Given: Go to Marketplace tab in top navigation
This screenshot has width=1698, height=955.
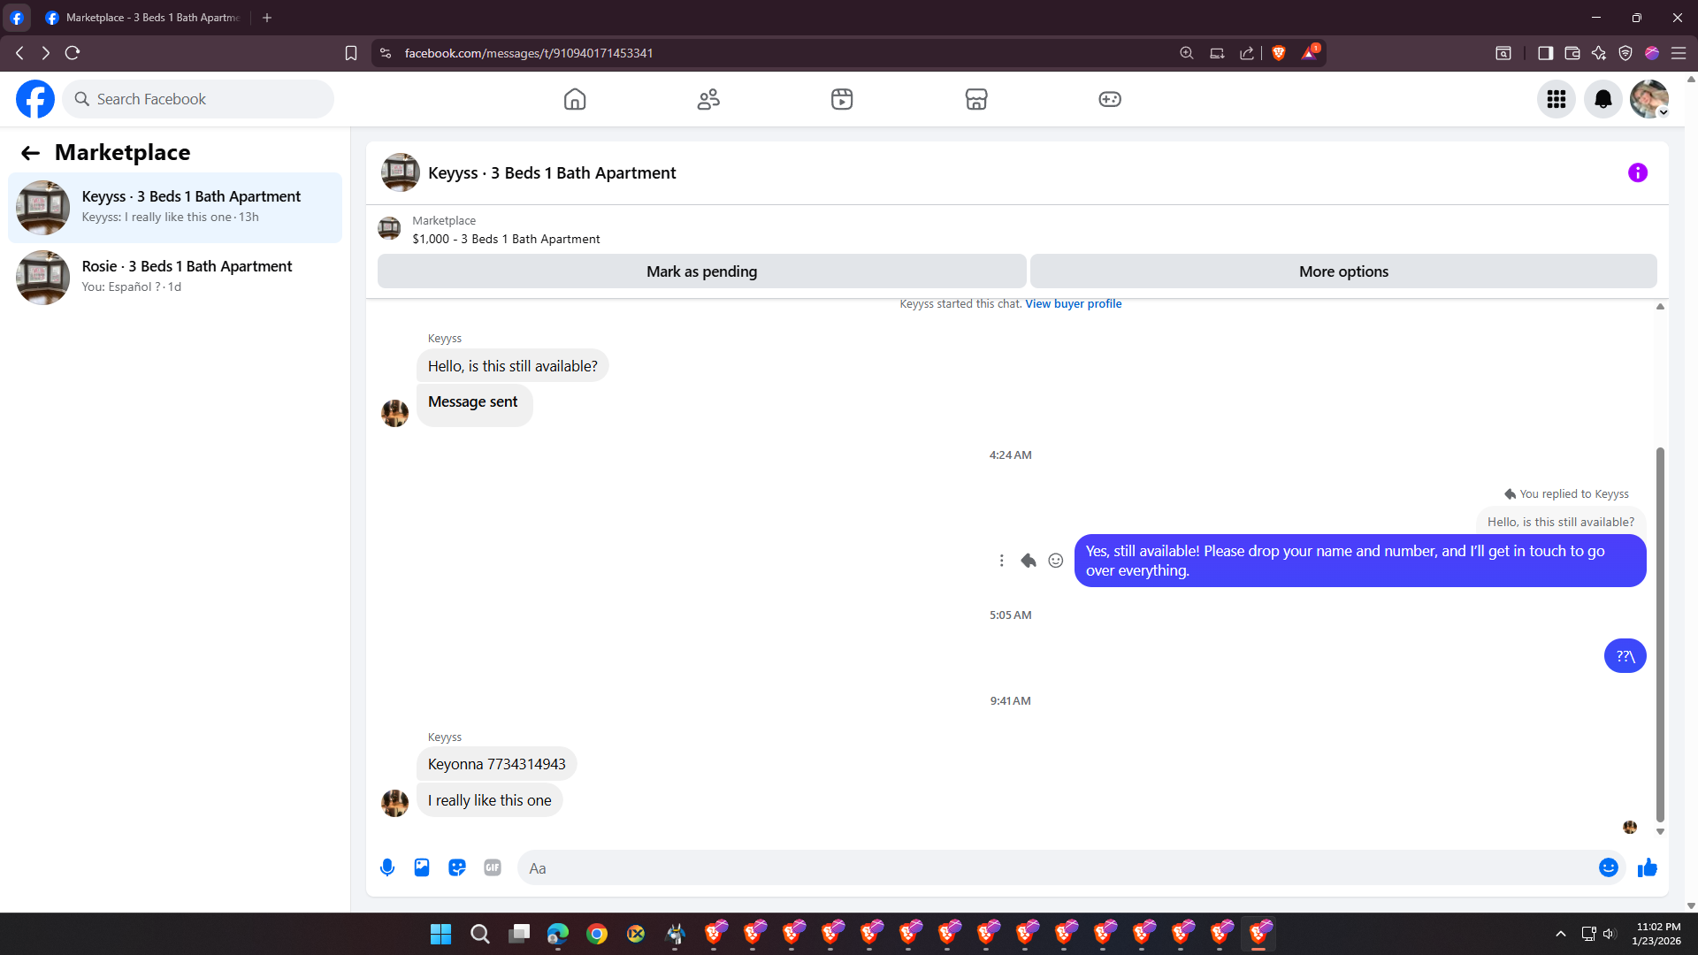Looking at the screenshot, I should [x=975, y=99].
